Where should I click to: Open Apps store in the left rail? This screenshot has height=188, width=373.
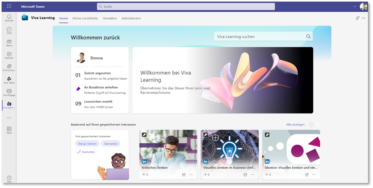9,130
